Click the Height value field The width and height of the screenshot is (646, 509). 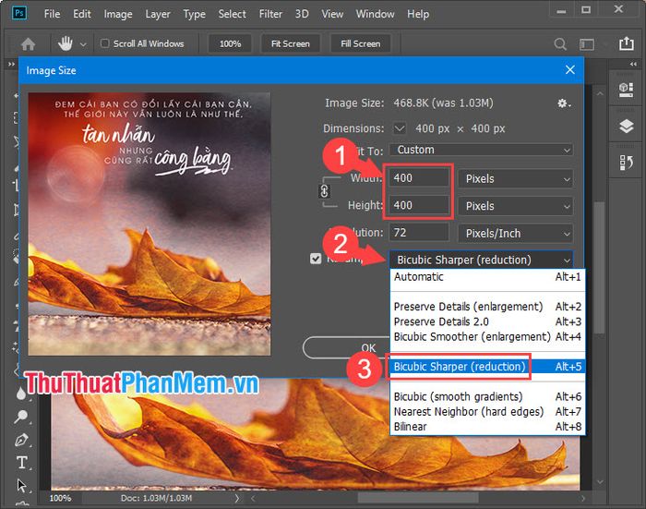419,205
